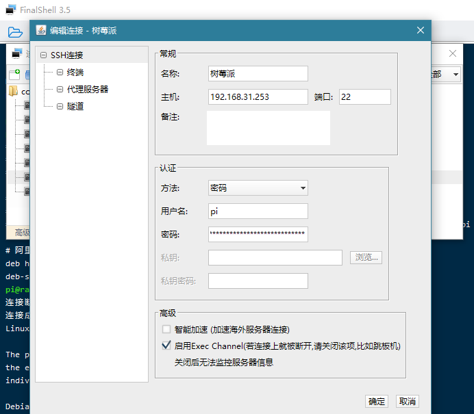Open the filter dropdown in connection manager

coord(456,75)
